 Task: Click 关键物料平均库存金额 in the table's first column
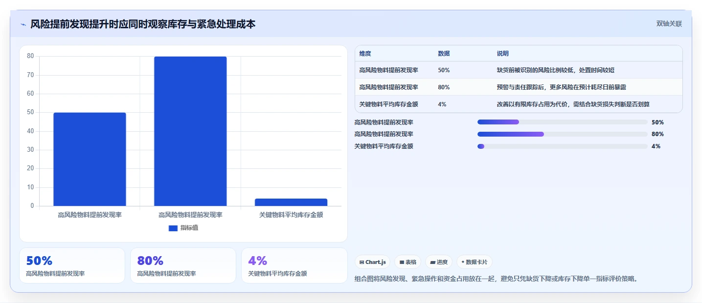[x=389, y=104]
